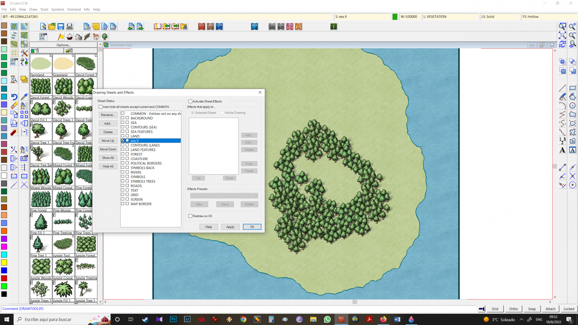Open the Info menu

coord(87,9)
